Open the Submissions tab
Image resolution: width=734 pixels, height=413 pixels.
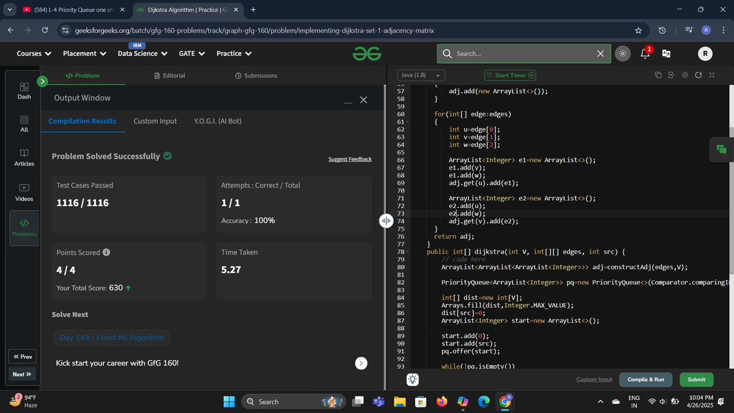[256, 75]
